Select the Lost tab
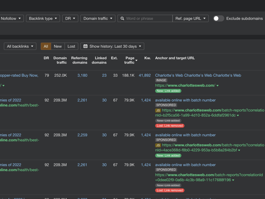 [x=71, y=46]
